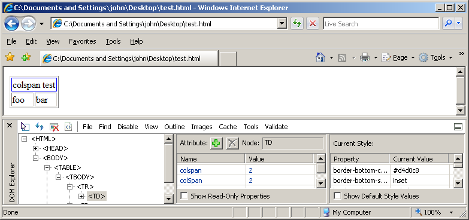Click the Home page icon
Screen dimensions: 469x220
[320, 57]
